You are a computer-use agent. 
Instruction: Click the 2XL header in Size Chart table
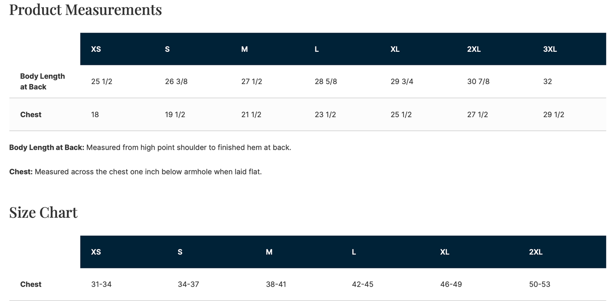[x=536, y=252]
